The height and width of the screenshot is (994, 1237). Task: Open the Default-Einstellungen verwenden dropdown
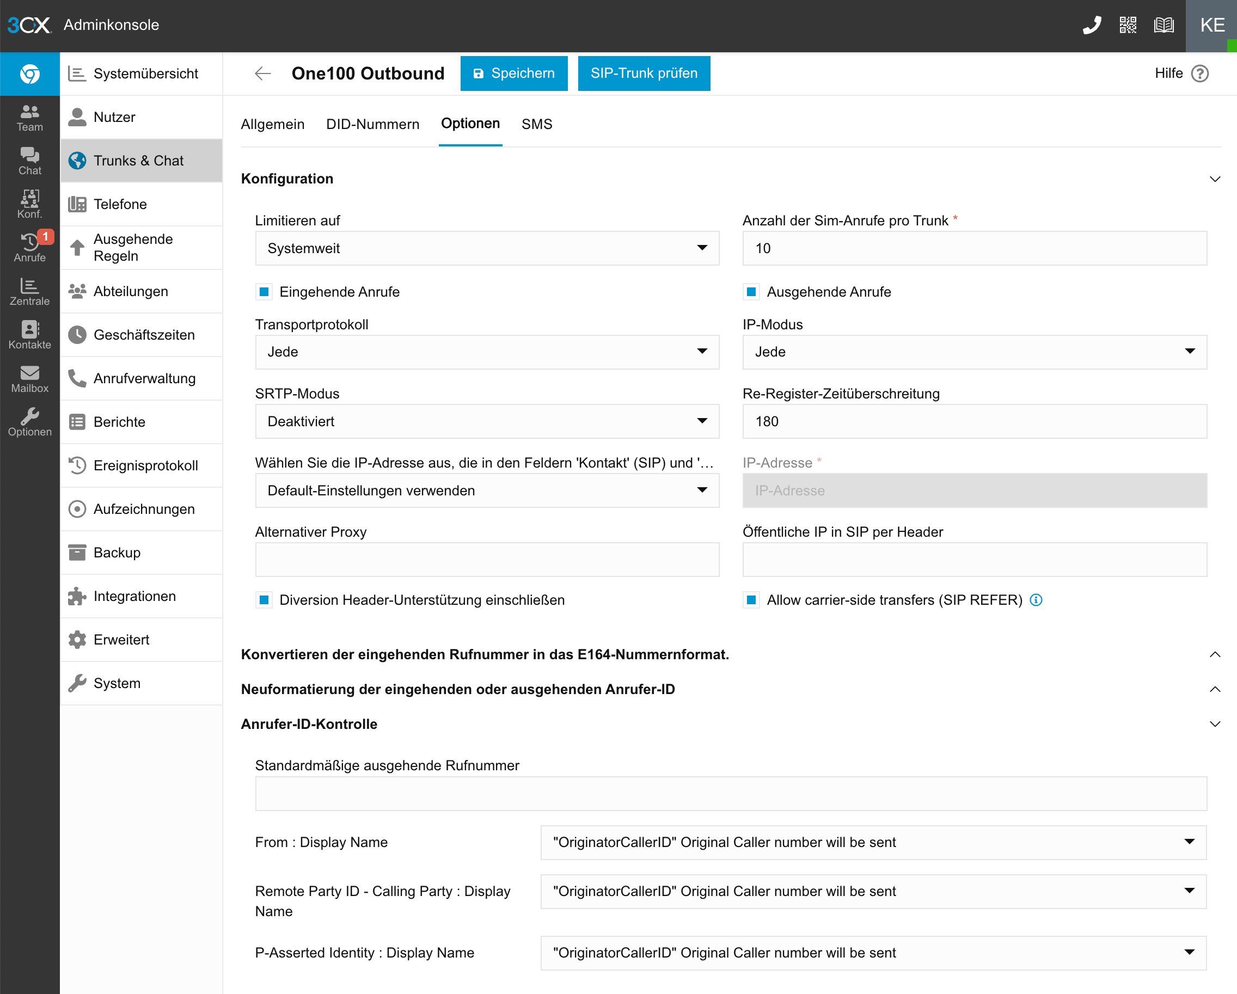point(487,490)
